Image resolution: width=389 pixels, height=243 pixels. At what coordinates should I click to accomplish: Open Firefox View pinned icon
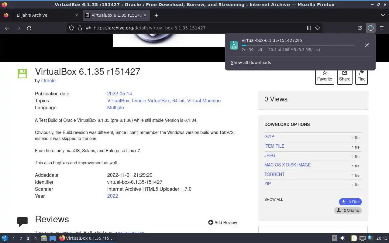click(x=6, y=15)
